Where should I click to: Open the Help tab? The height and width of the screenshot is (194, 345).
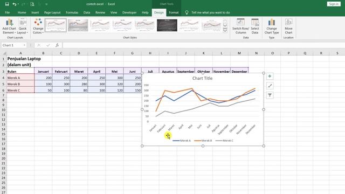coord(145,12)
